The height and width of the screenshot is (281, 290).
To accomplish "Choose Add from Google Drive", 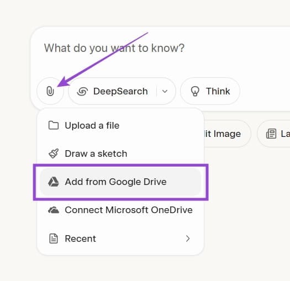I will [x=120, y=182].
